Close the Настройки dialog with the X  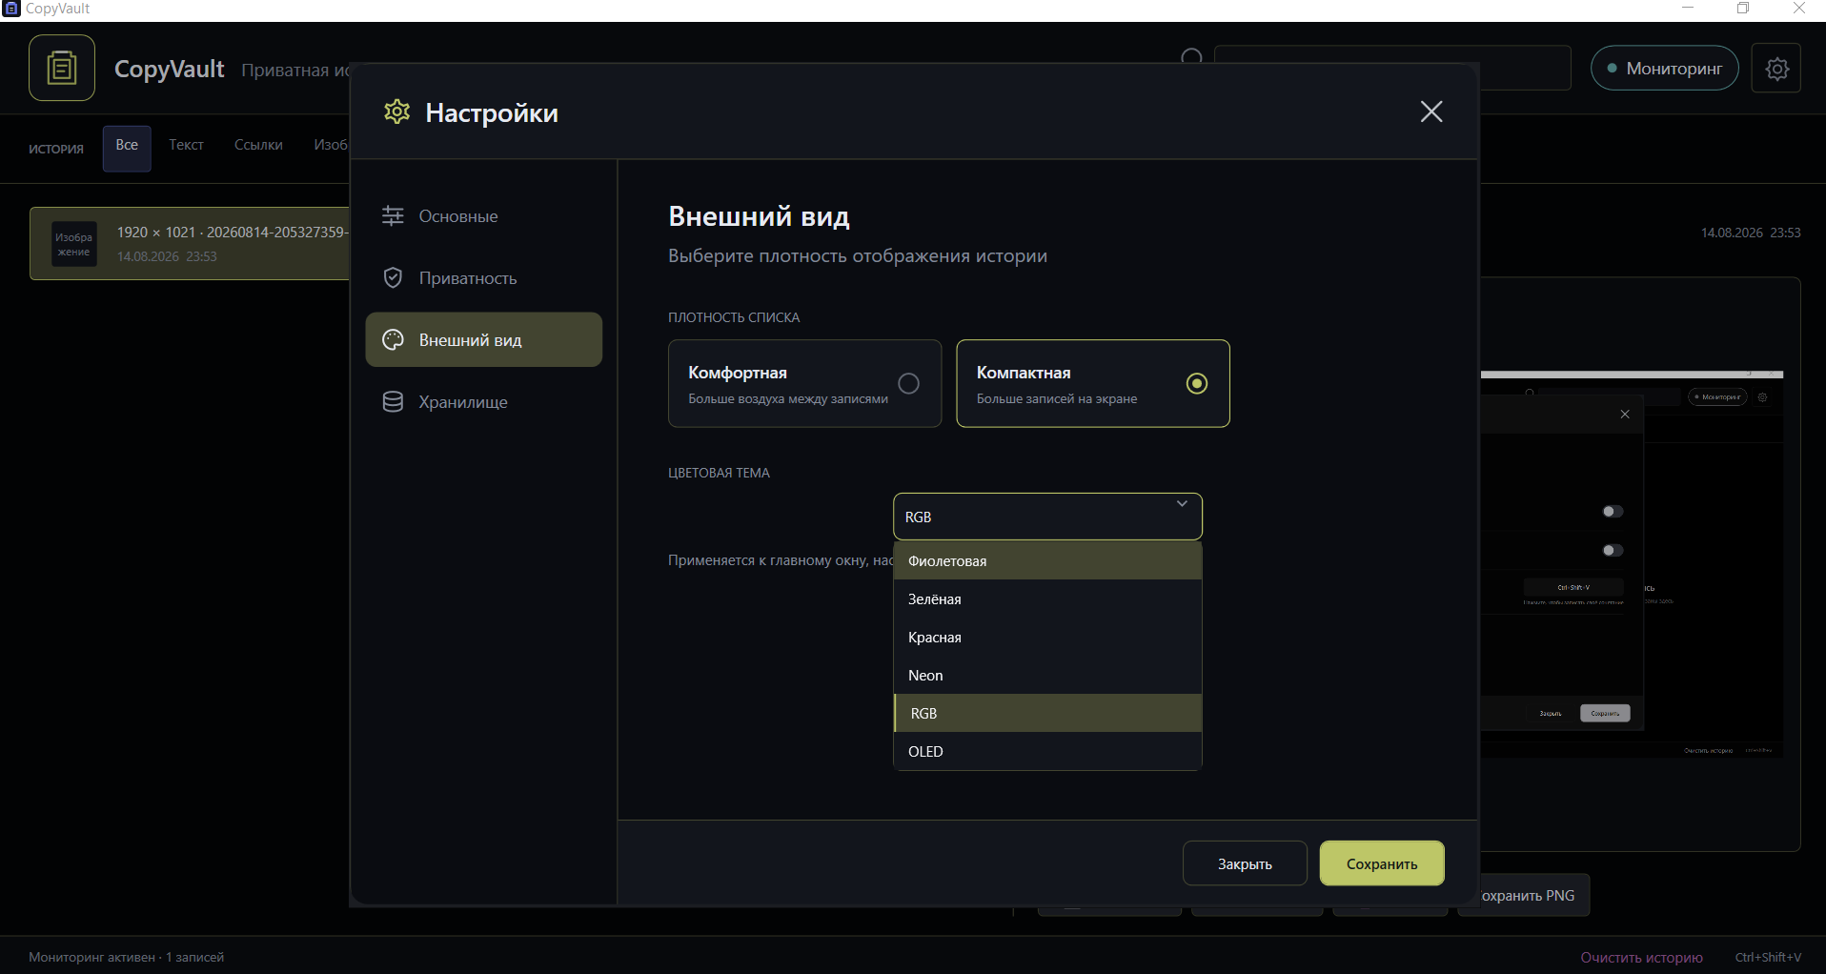coord(1430,112)
